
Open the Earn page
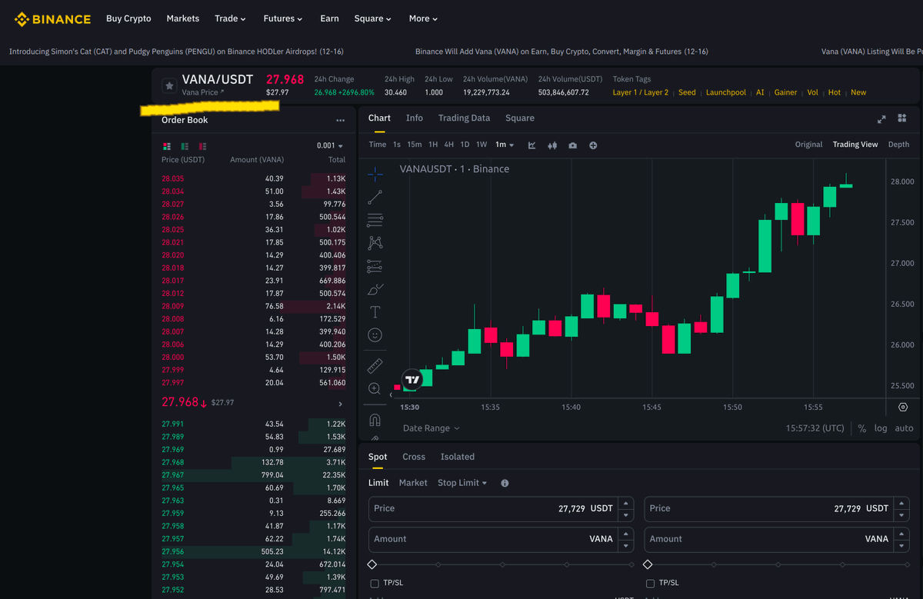pyautogui.click(x=329, y=18)
